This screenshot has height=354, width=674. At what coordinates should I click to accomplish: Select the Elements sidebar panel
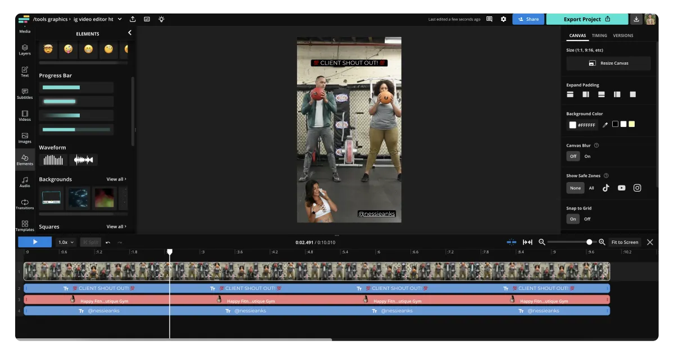(x=25, y=160)
